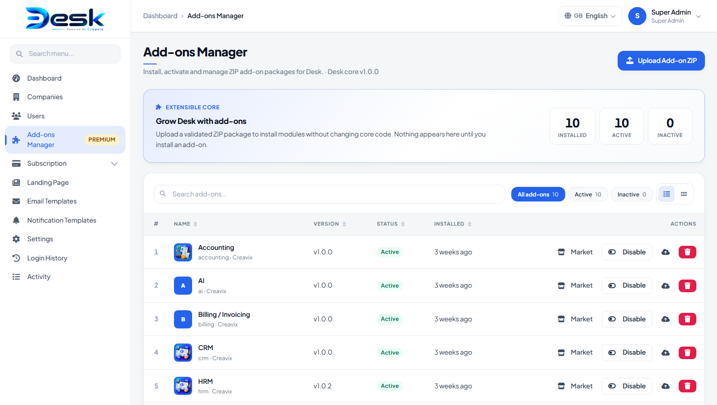Disable the CRM add-on
This screenshot has width=717, height=405.
click(x=627, y=353)
